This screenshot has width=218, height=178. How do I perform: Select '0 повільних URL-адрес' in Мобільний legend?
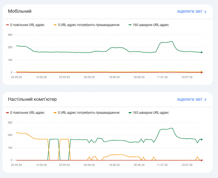[x=27, y=25]
